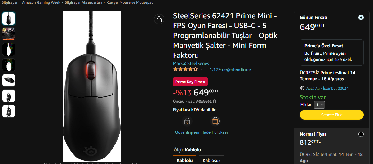Click the Güvenli işlem lock icon
The width and height of the screenshot is (373, 164).
coord(187,121)
